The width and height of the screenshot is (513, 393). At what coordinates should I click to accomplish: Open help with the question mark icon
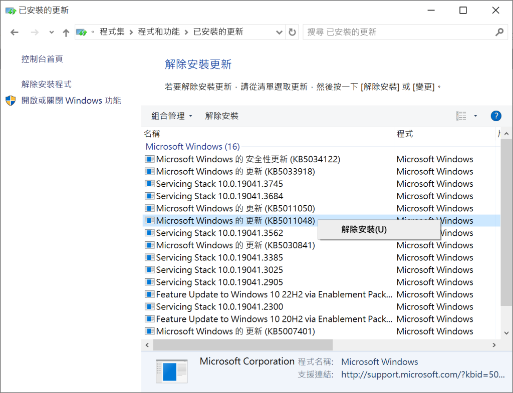(496, 116)
